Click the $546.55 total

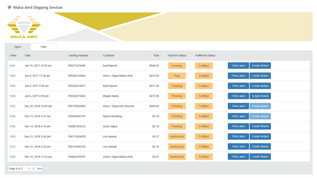(154, 66)
